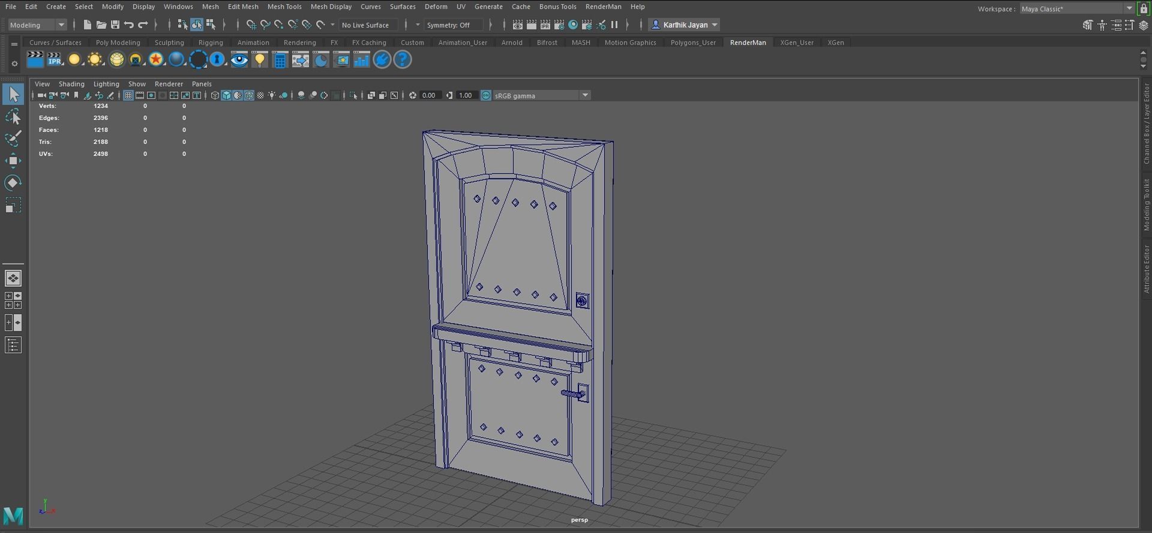Open the light bulb lighting panel icon
The height and width of the screenshot is (533, 1152).
pos(260,59)
